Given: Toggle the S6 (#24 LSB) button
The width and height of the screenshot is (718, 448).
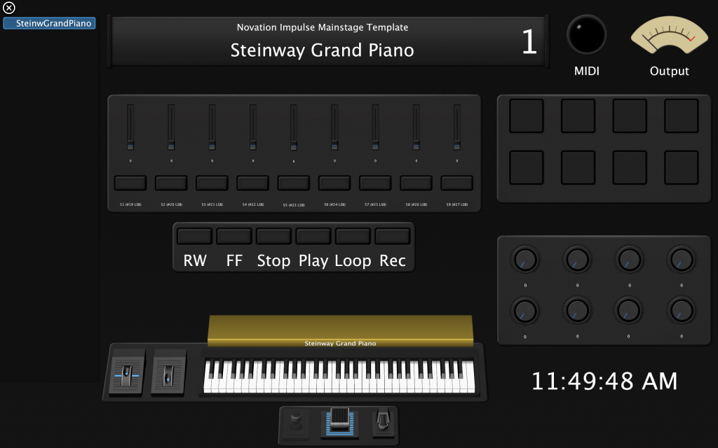Looking at the screenshot, I should tap(334, 183).
